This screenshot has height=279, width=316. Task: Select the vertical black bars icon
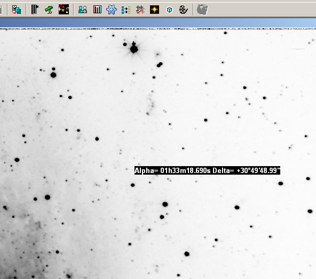click(35, 10)
